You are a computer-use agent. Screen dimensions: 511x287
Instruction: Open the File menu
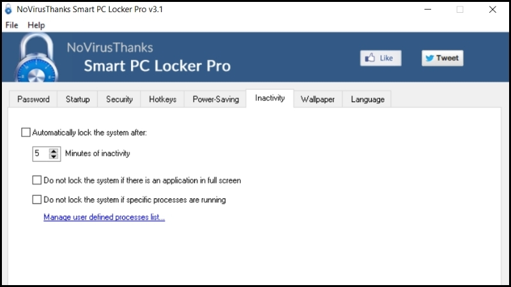11,25
